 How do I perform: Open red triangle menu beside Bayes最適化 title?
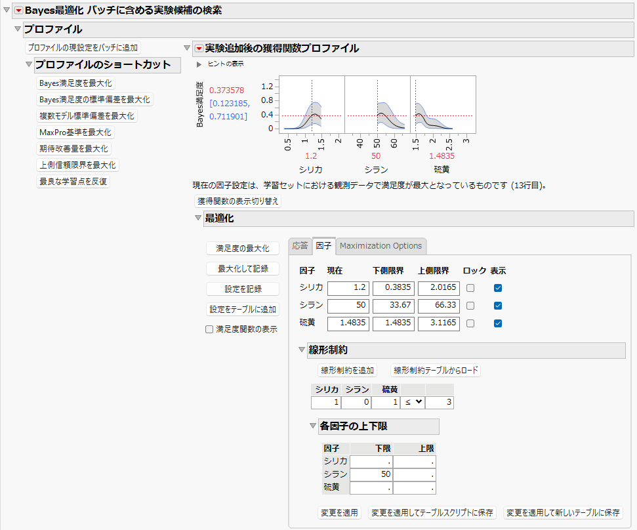pos(18,11)
